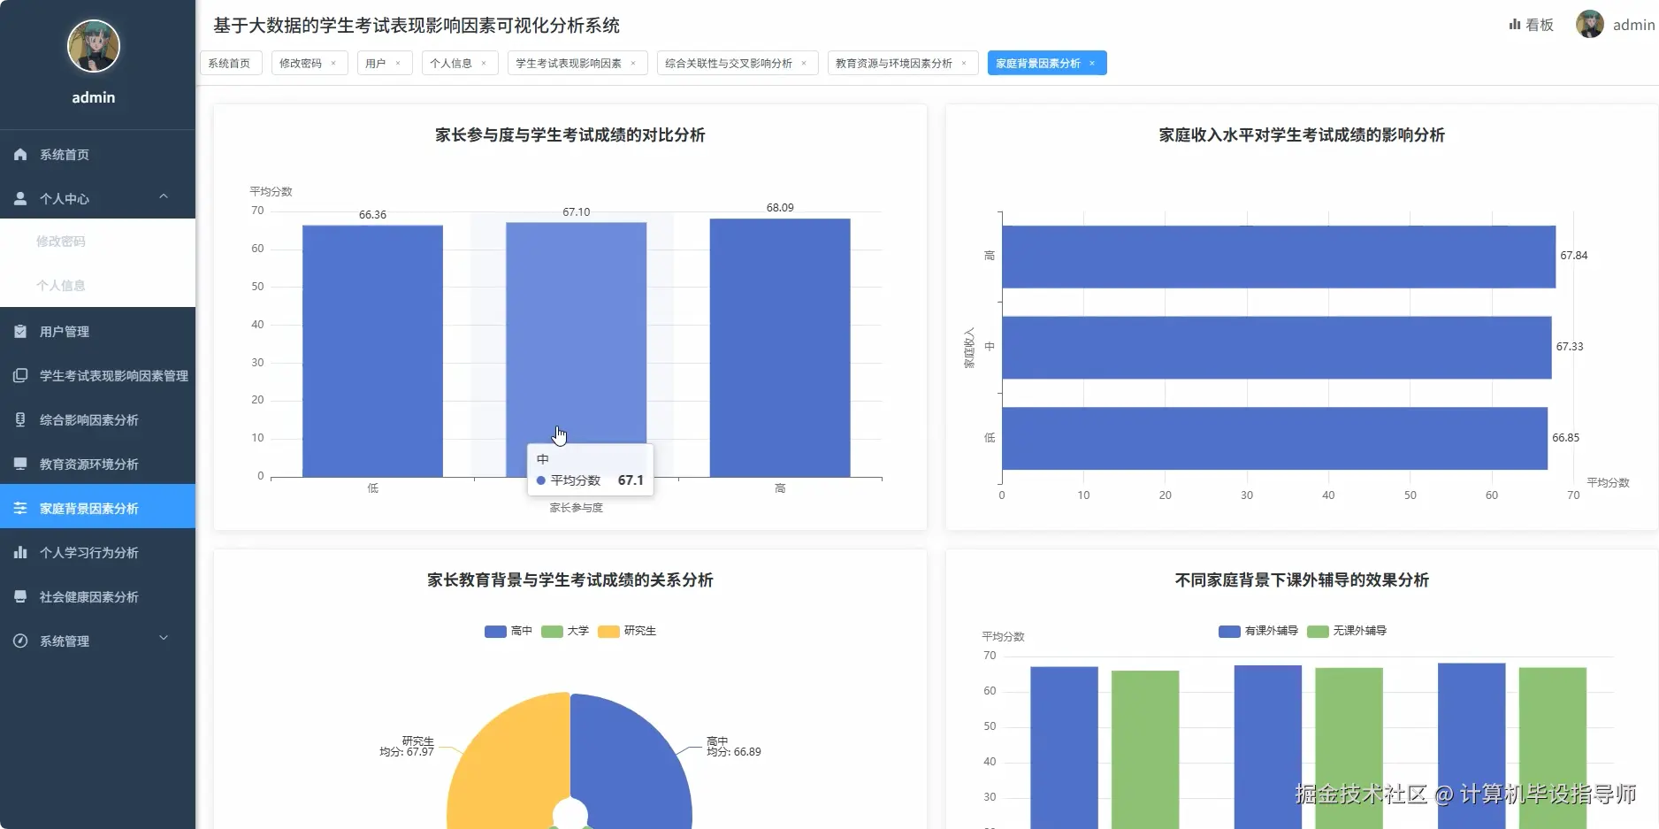Viewport: 1659px width, 829px height.
Task: Toggle the 研究生 pie legend item
Action: tap(627, 631)
